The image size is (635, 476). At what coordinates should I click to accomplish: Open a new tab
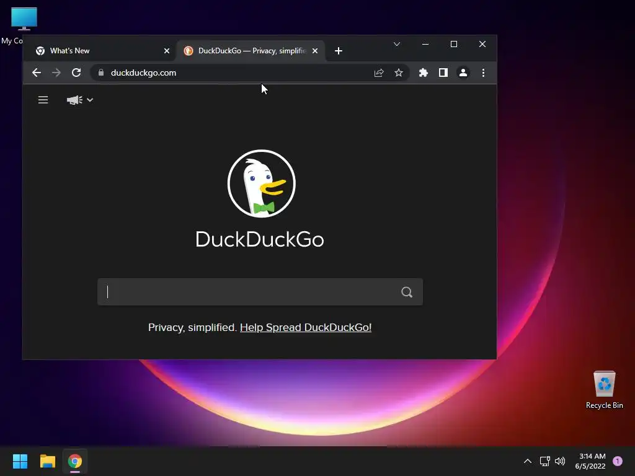(339, 51)
